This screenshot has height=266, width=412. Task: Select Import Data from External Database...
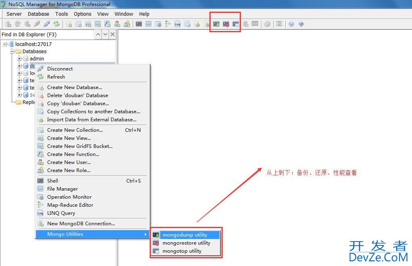click(93, 120)
